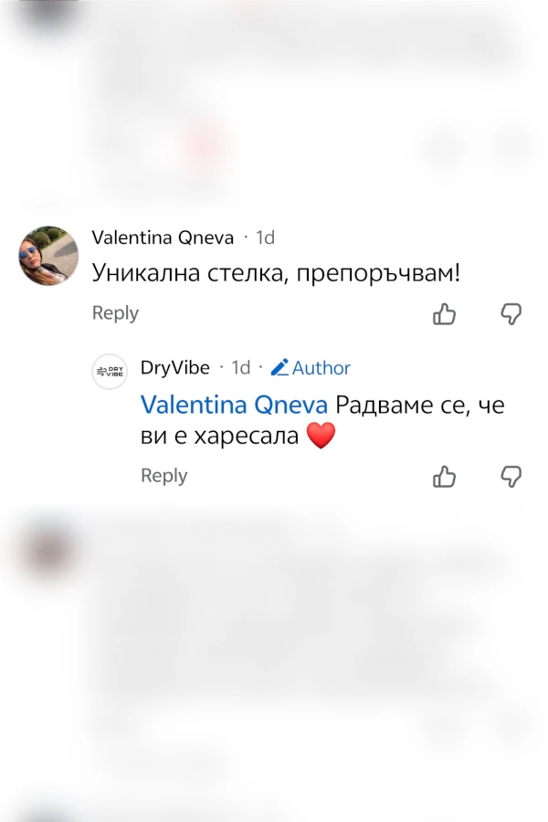Screen dimensions: 548x822
Task: Reply to DryVibe's response
Action: pyautogui.click(x=163, y=476)
